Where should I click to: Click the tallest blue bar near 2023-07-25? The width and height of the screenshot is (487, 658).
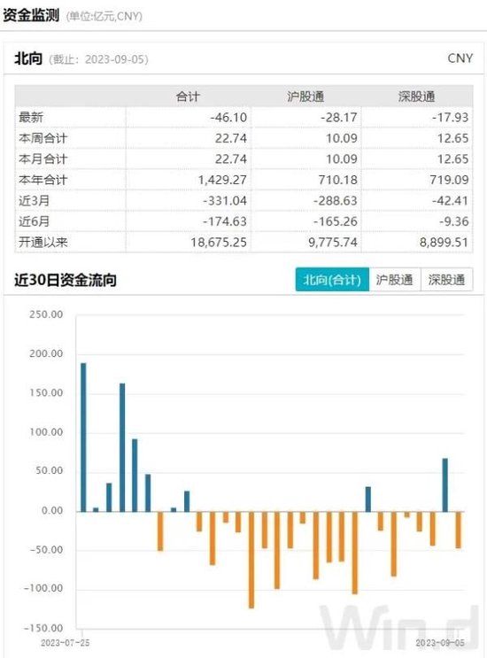coord(83,437)
